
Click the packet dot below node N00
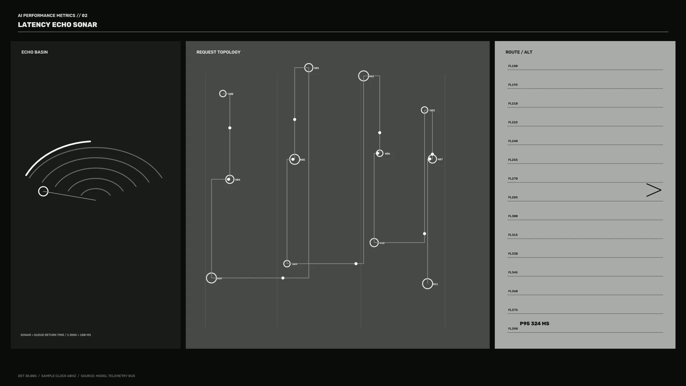point(230,128)
